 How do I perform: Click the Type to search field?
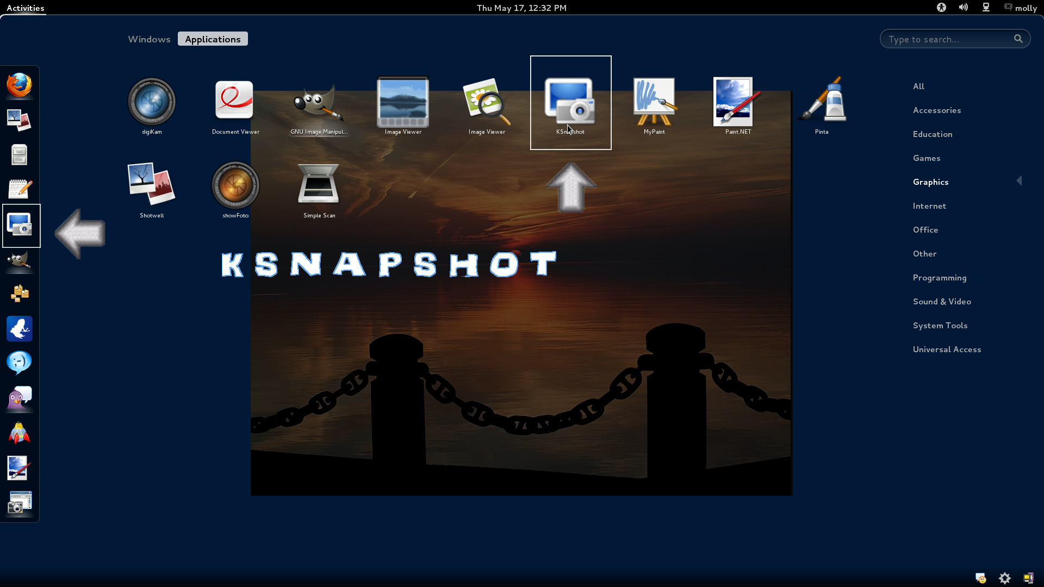tap(955, 39)
